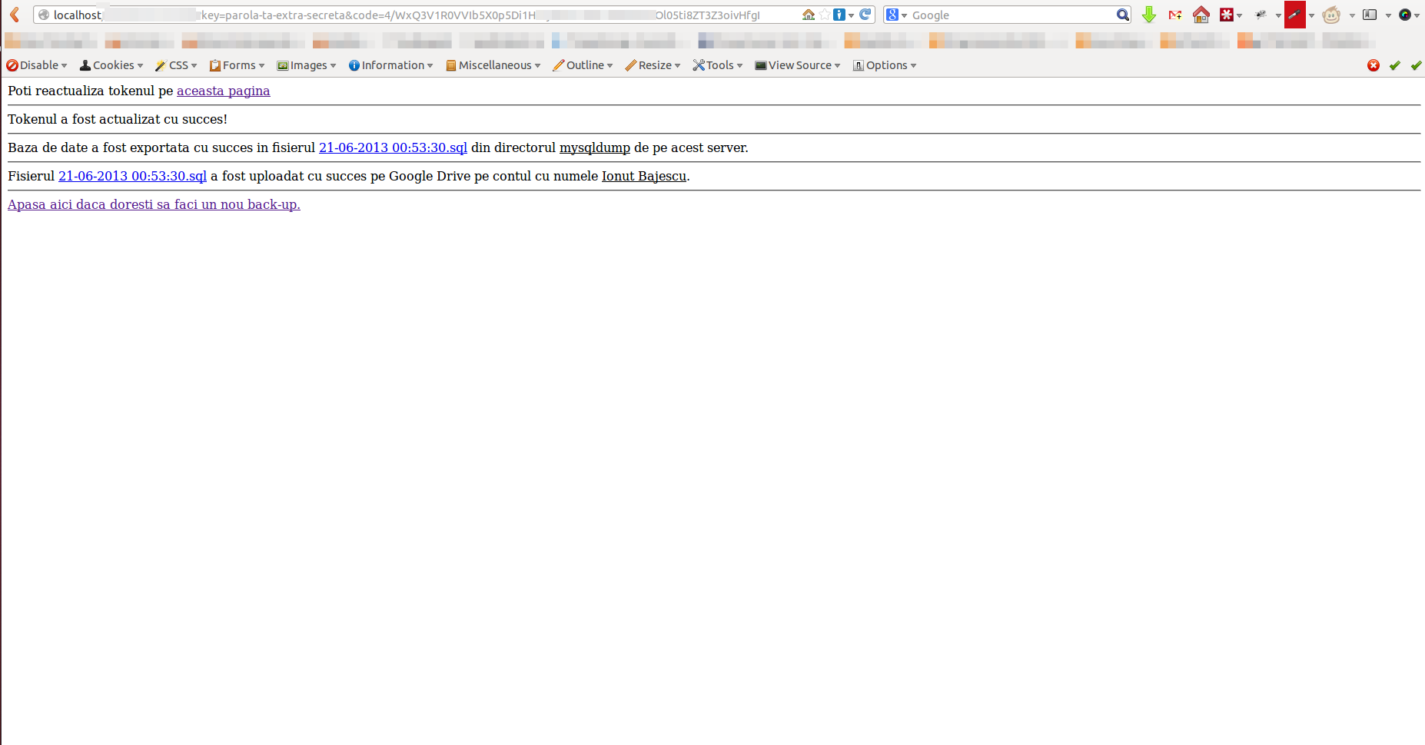
Task: Open the 'aceasta pagina' link
Action: pos(223,91)
